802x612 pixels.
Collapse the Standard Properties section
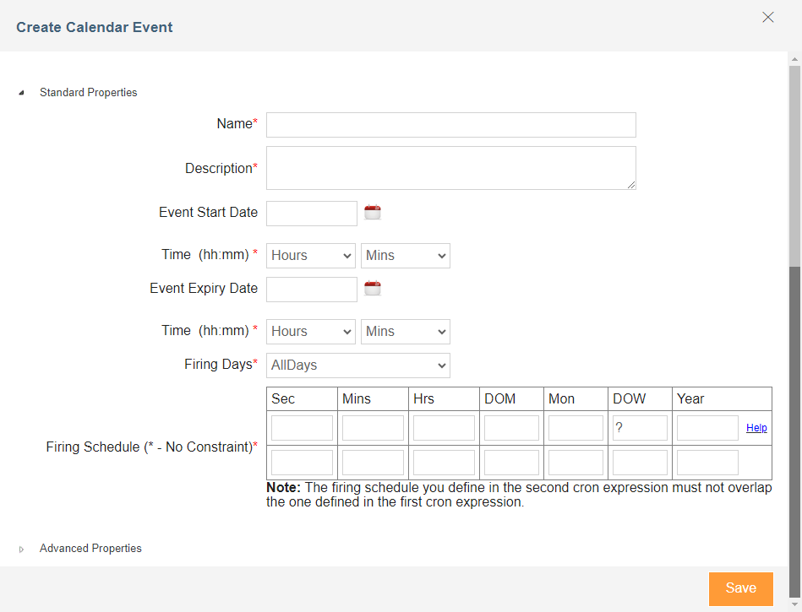pos(21,93)
